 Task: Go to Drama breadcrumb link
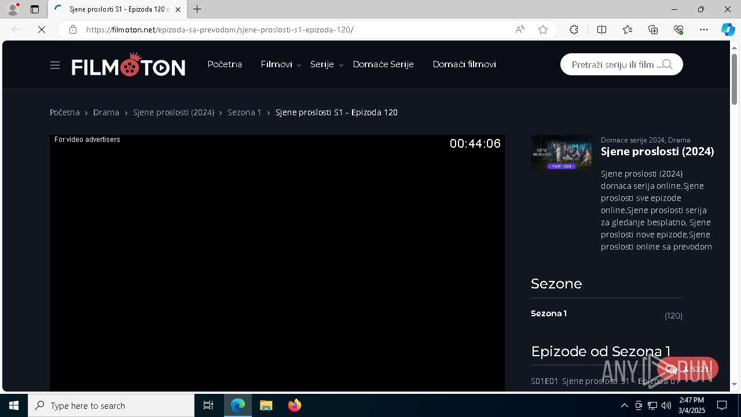[x=106, y=112]
